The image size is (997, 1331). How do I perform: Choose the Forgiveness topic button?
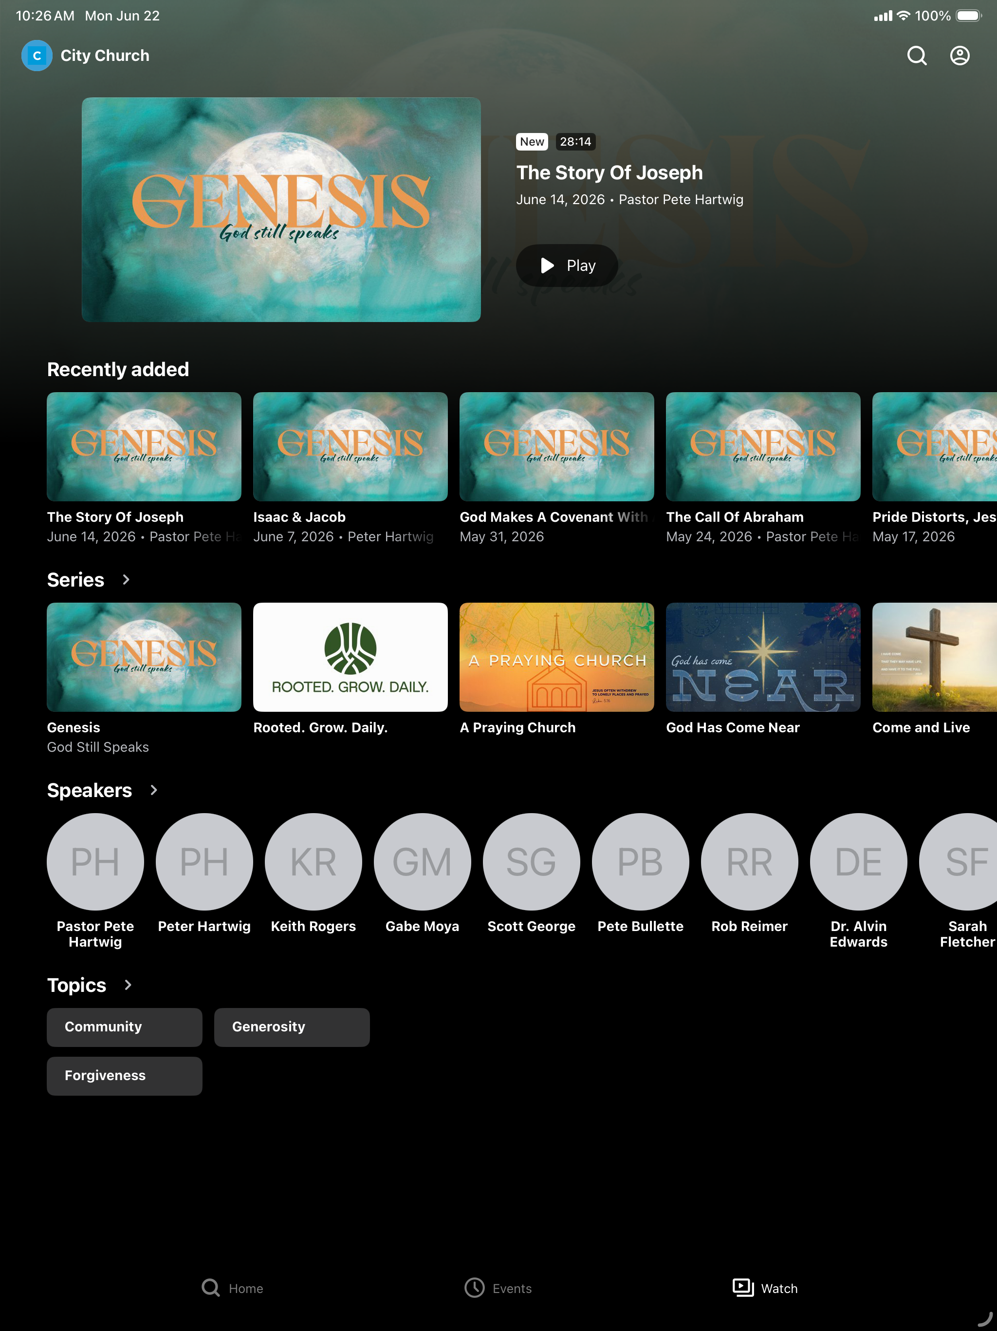(125, 1076)
